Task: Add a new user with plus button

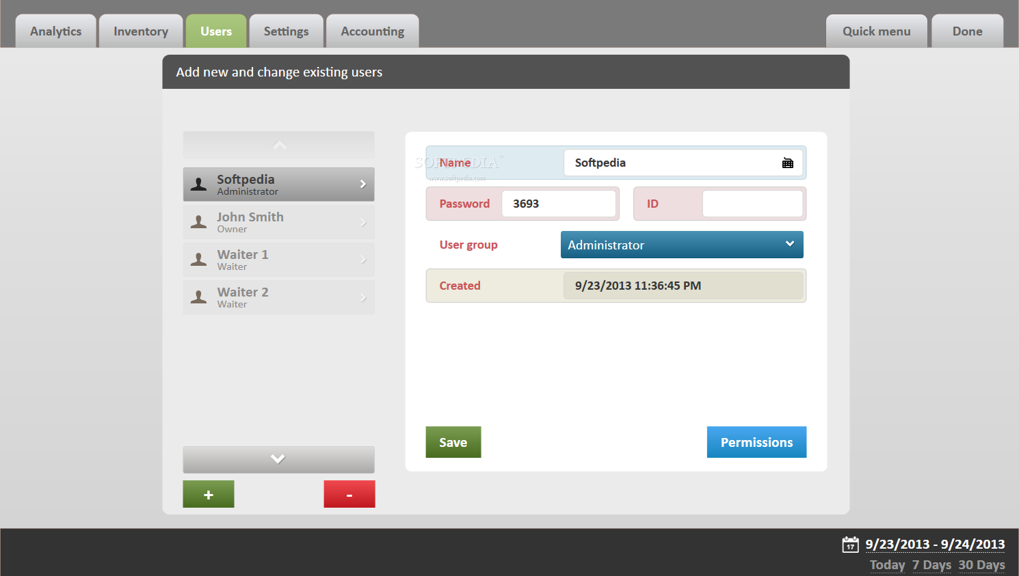Action: (209, 494)
